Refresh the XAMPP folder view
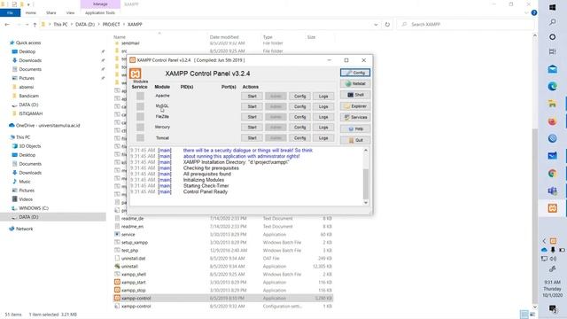 click(387, 25)
